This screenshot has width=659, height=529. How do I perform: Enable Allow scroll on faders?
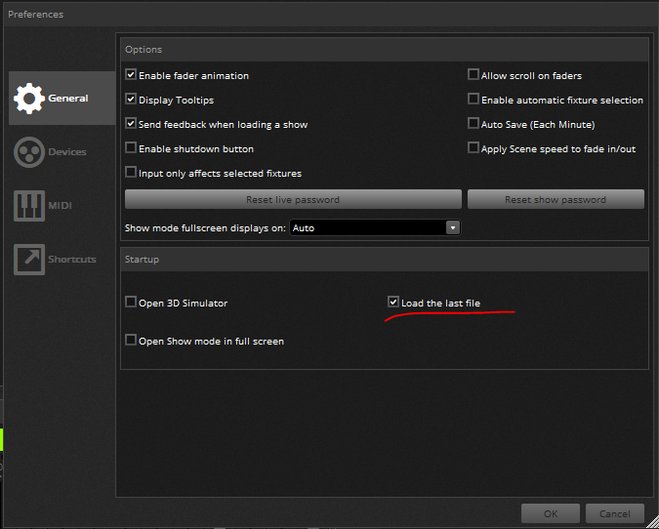[x=474, y=75]
